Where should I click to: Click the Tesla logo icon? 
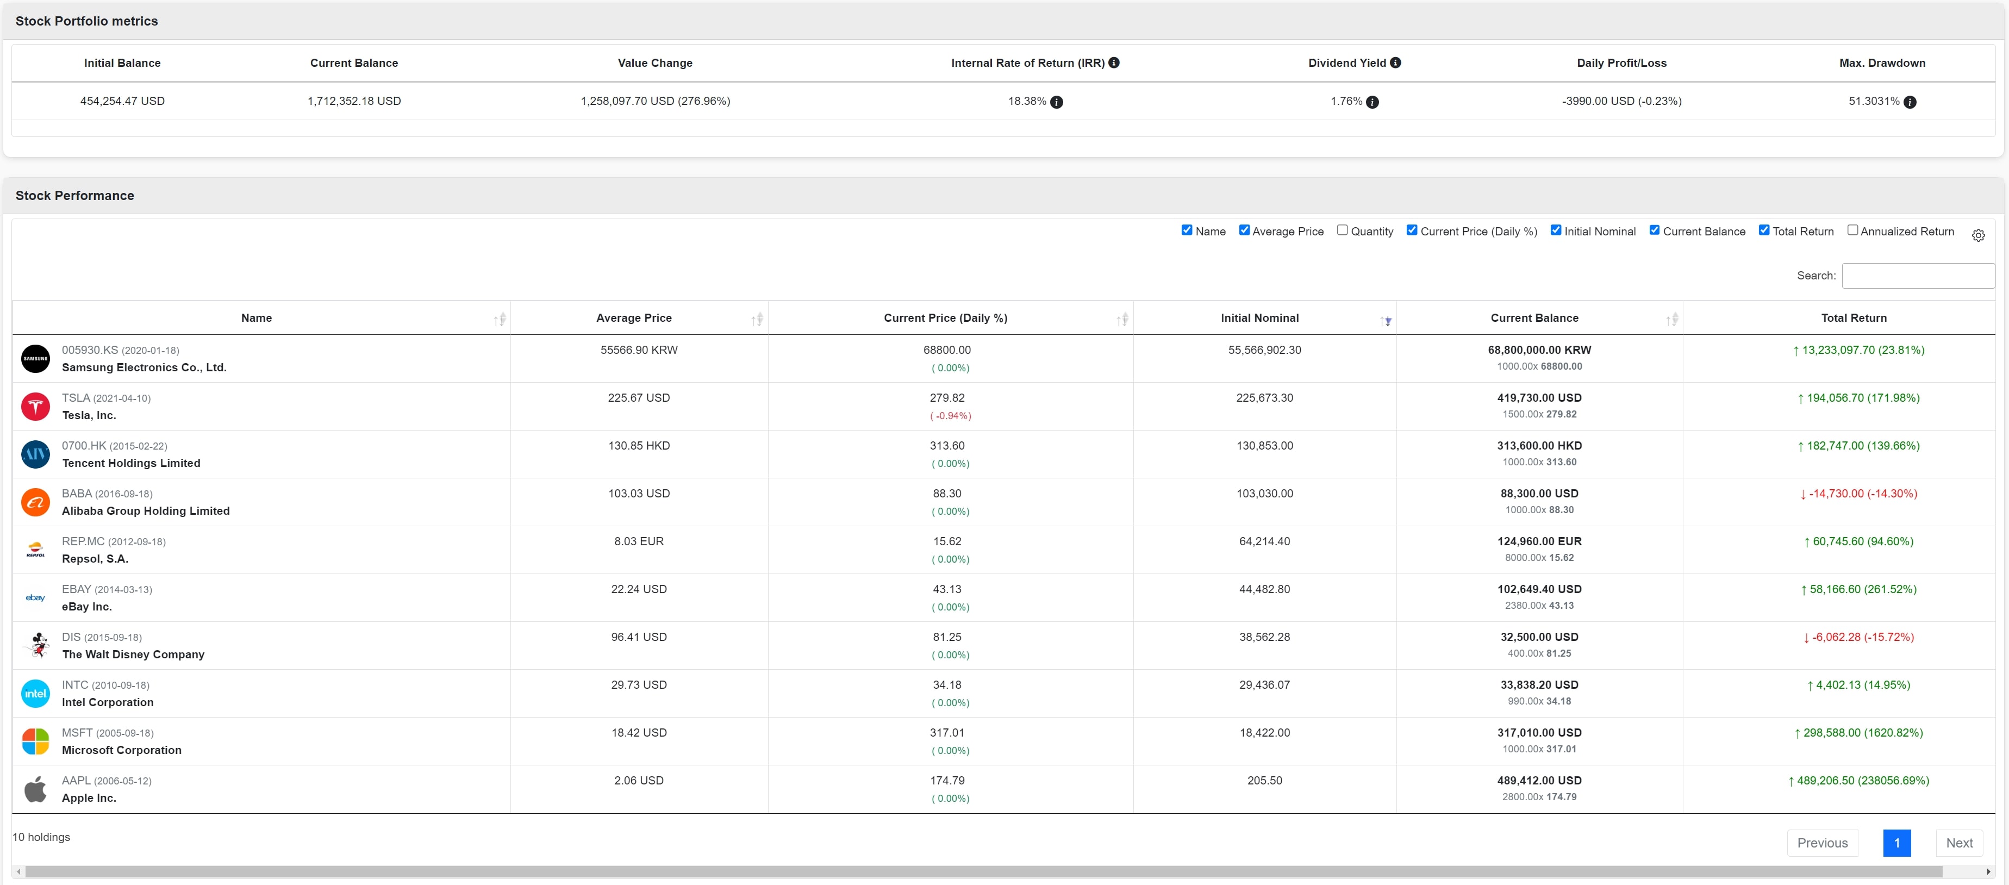(35, 406)
